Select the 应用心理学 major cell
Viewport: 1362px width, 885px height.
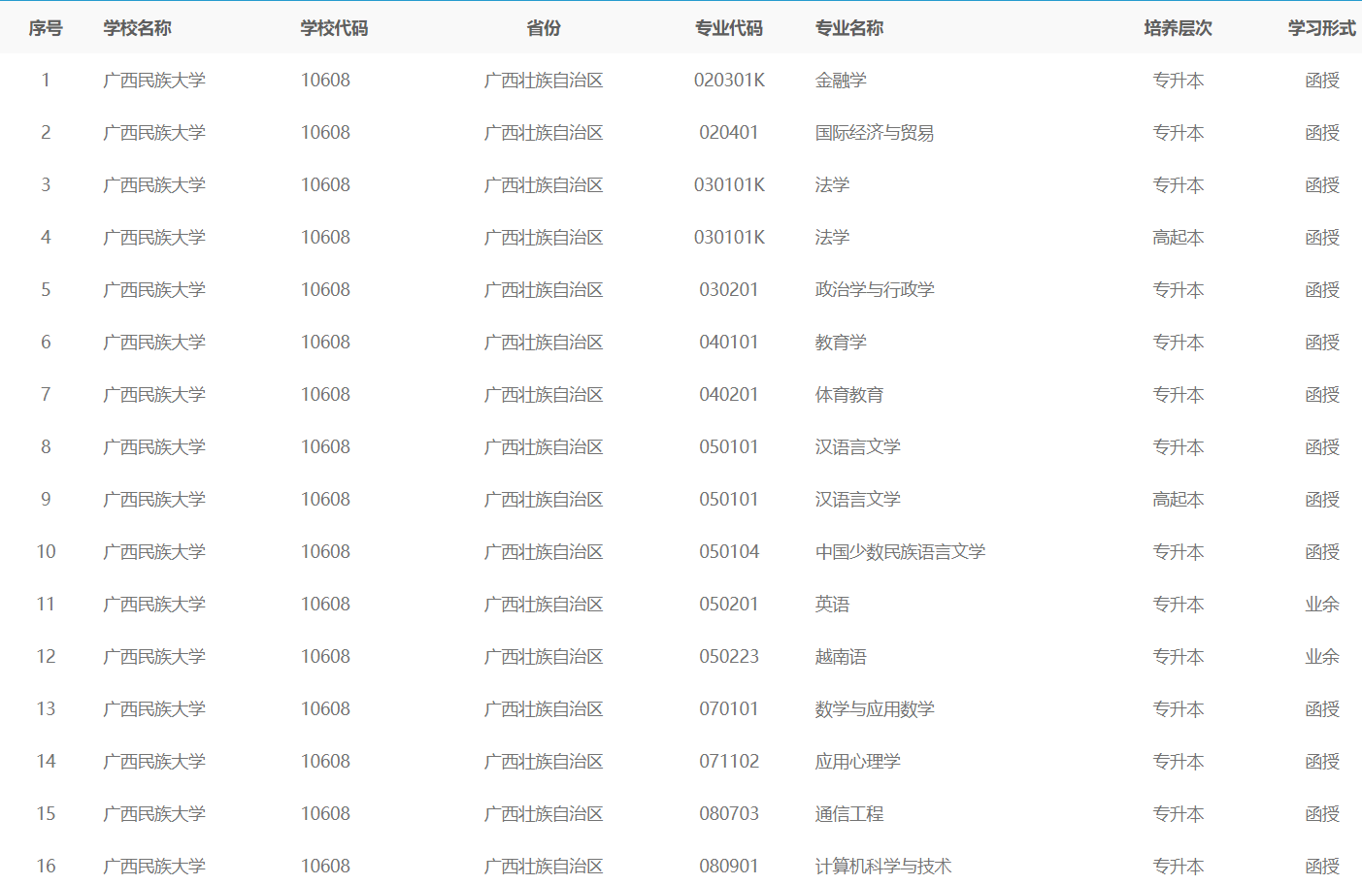tap(858, 762)
